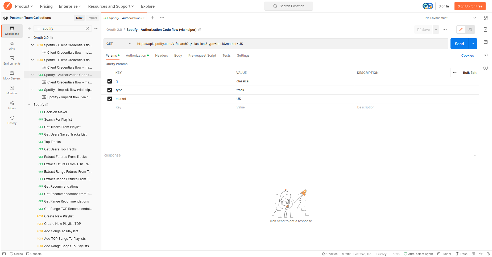The width and height of the screenshot is (492, 257).
Task: Select the Collections sidebar icon
Action: (x=12, y=31)
